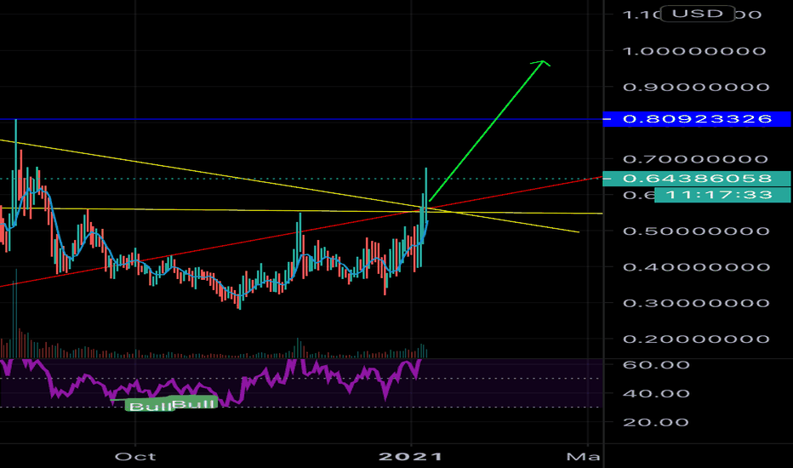Image resolution: width=793 pixels, height=468 pixels.
Task: Click the first green Bull divergence label
Action: (149, 406)
